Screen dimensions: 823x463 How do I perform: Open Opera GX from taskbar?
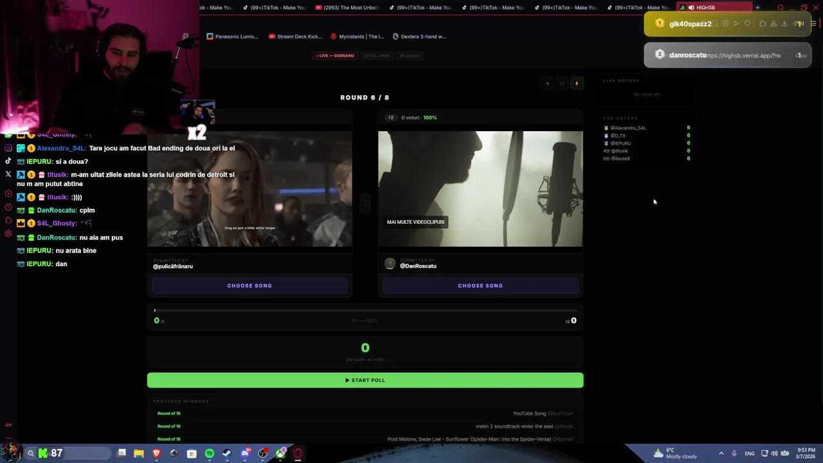298,453
